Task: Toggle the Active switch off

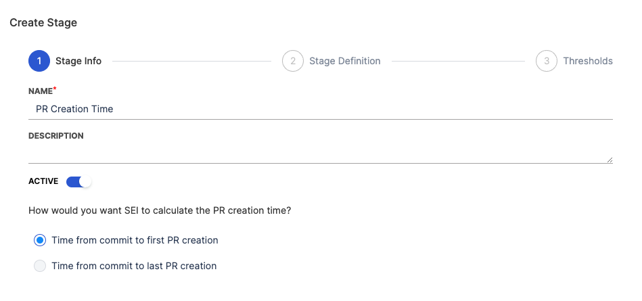Action: point(78,181)
